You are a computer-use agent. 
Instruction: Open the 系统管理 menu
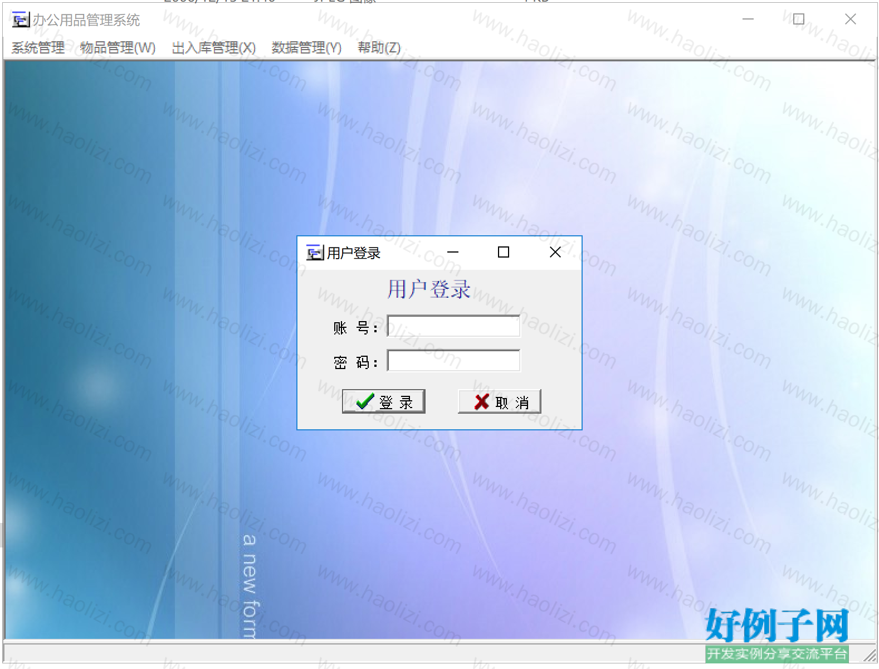(x=38, y=48)
